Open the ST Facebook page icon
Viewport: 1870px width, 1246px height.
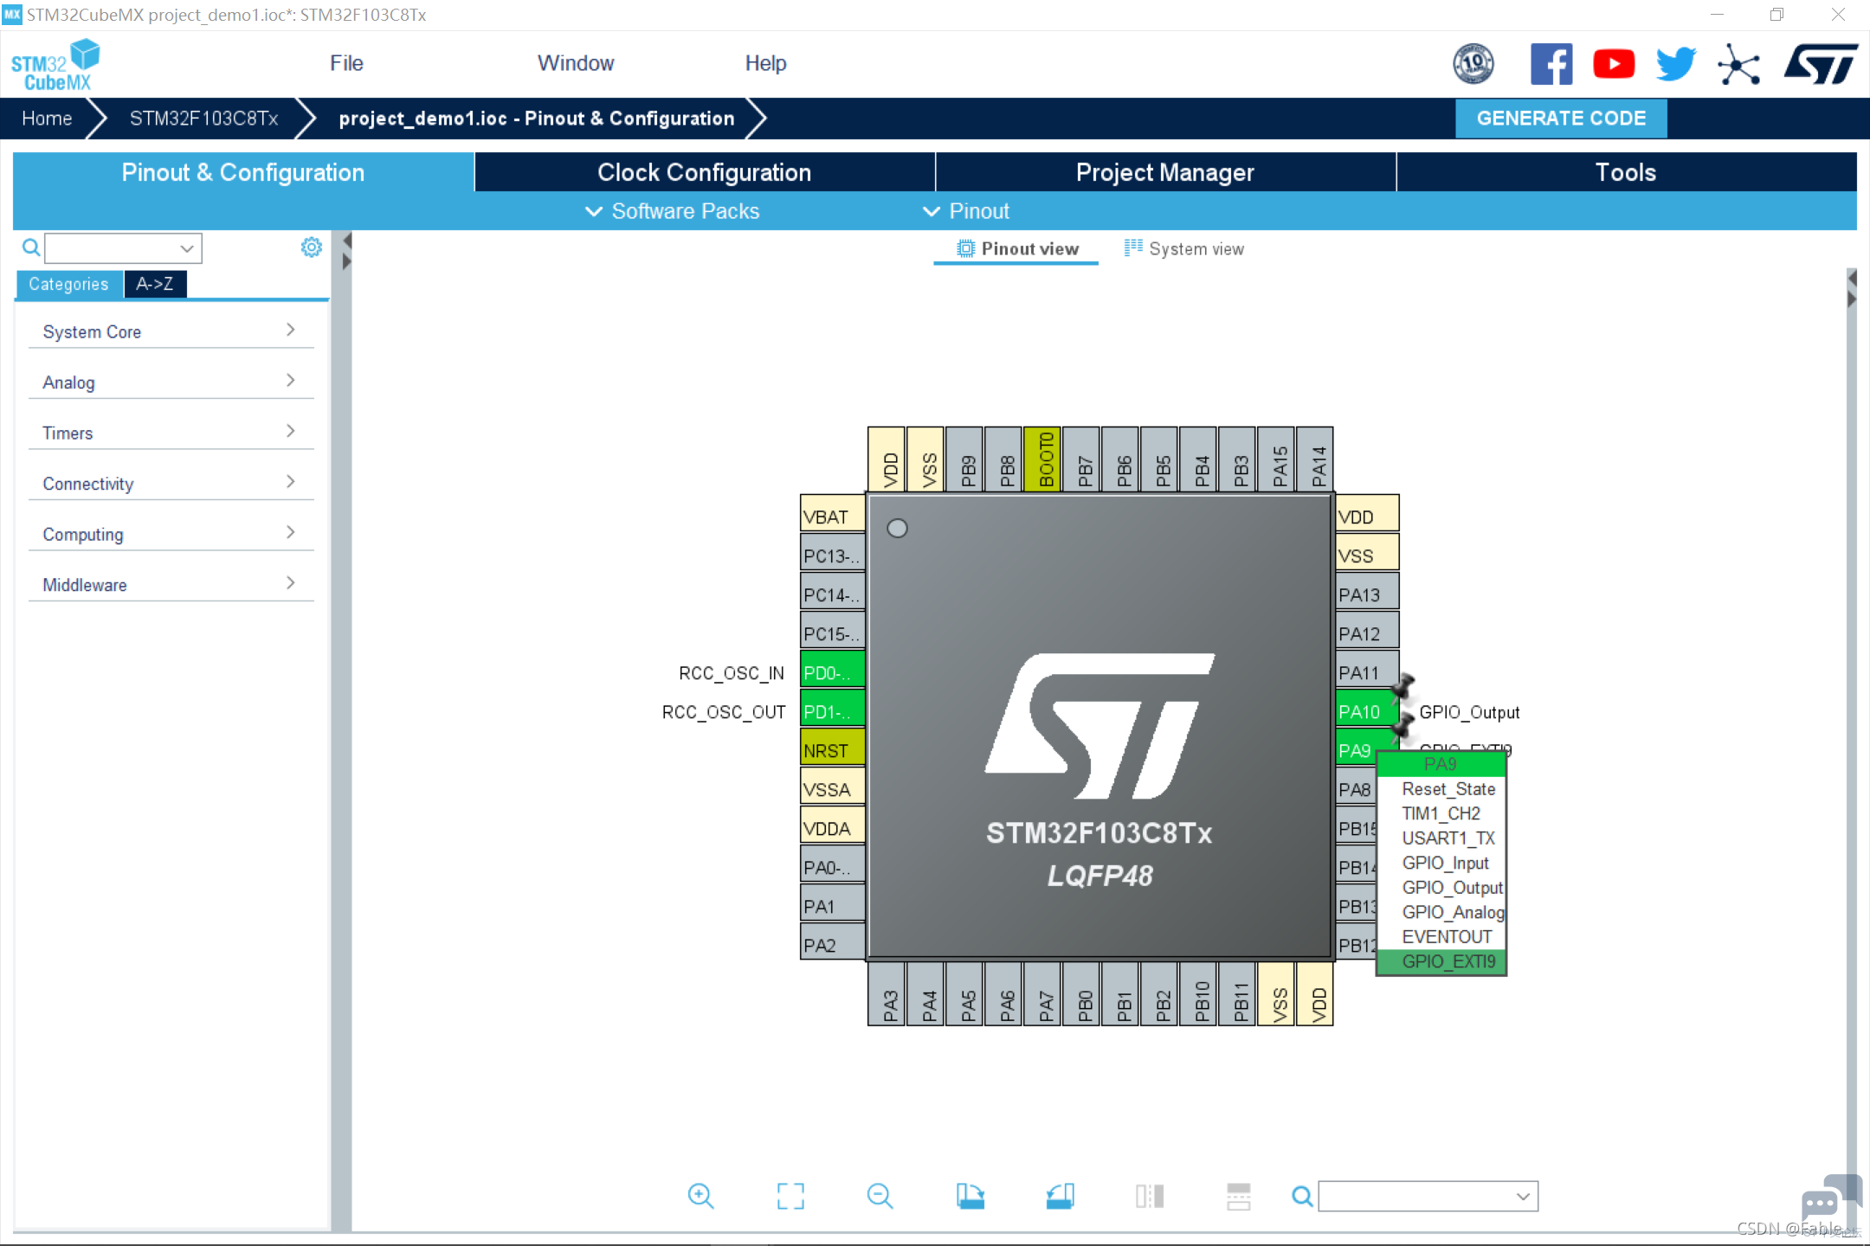coord(1551,64)
